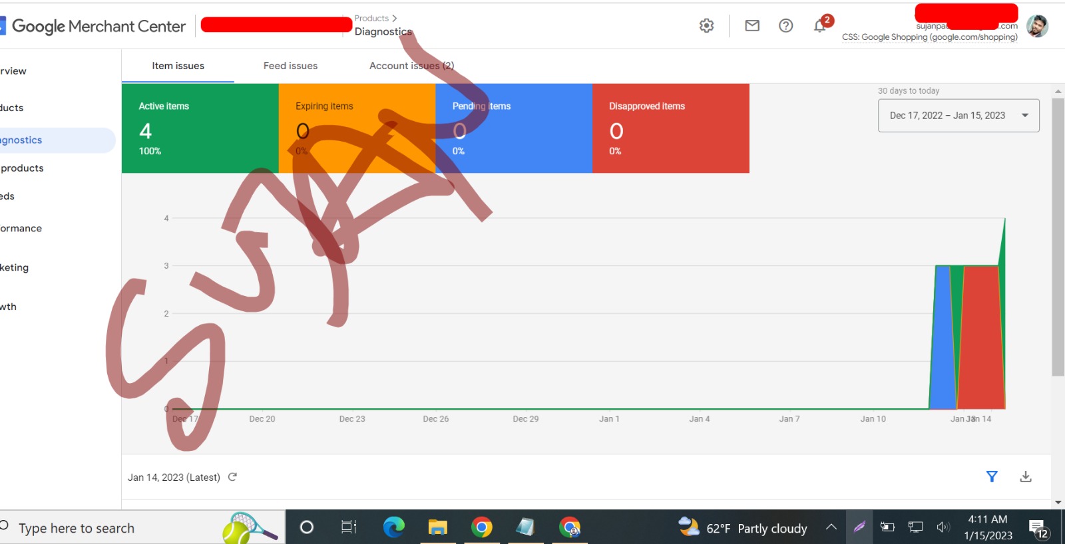This screenshot has height=544, width=1065.
Task: Click the Jan 14, 2023 (Latest) label
Action: 174,477
